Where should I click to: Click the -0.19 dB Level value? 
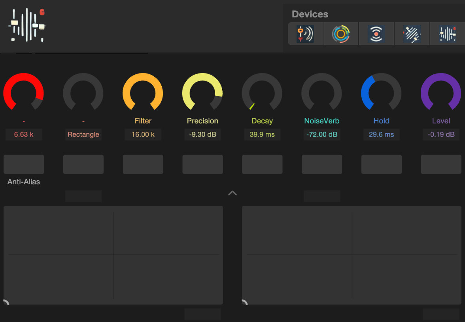pos(441,134)
